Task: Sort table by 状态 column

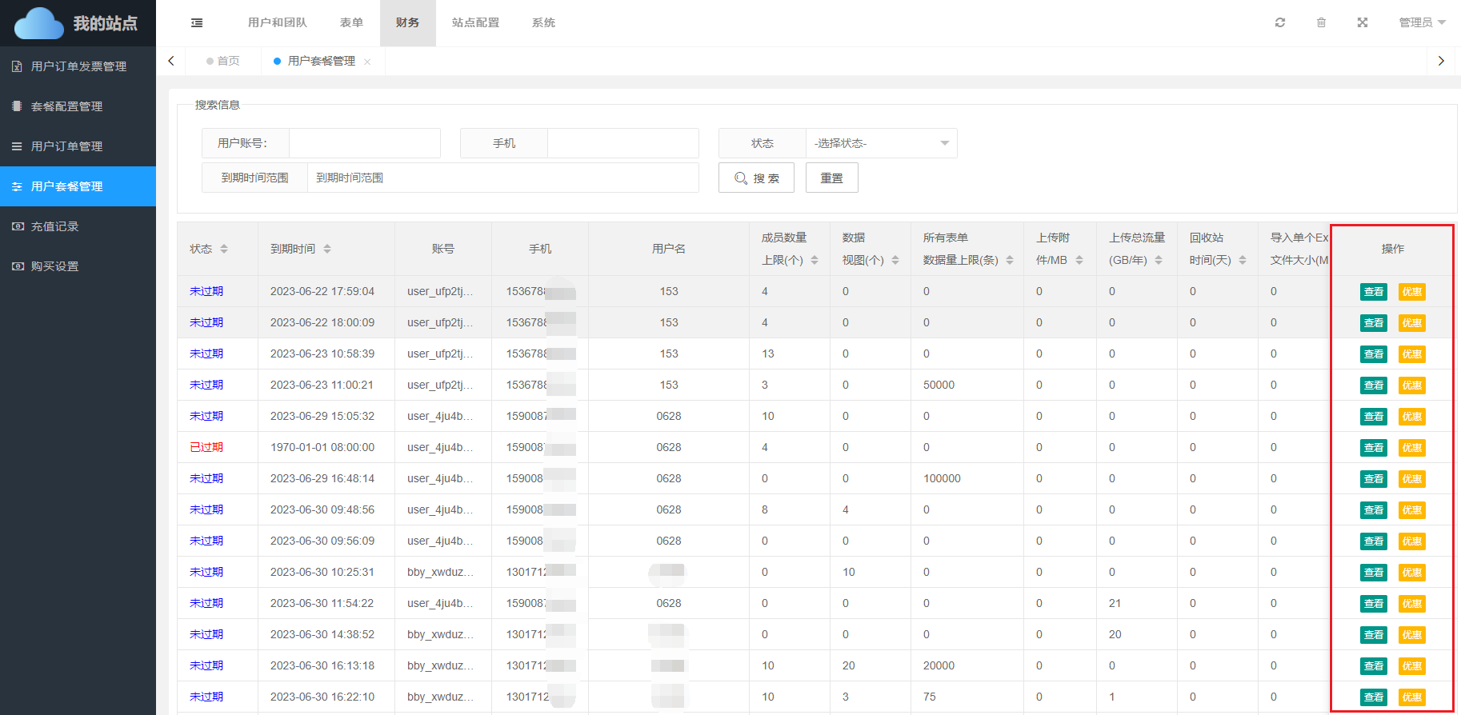Action: (x=224, y=249)
